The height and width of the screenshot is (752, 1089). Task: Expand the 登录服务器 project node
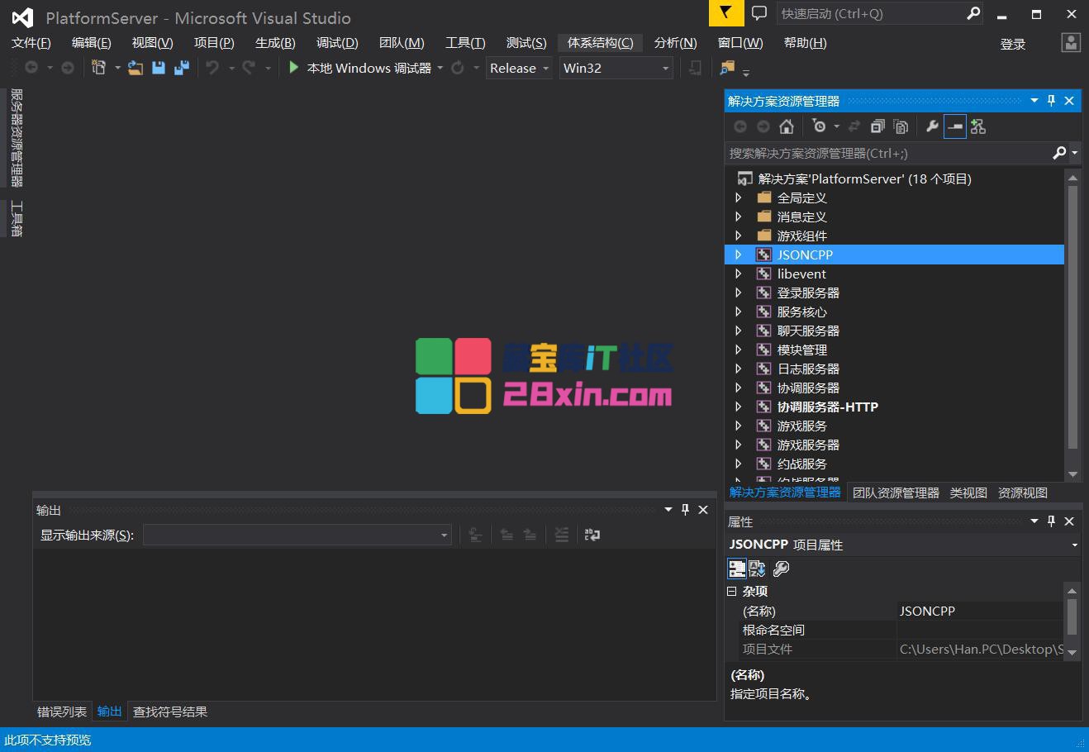pos(739,293)
